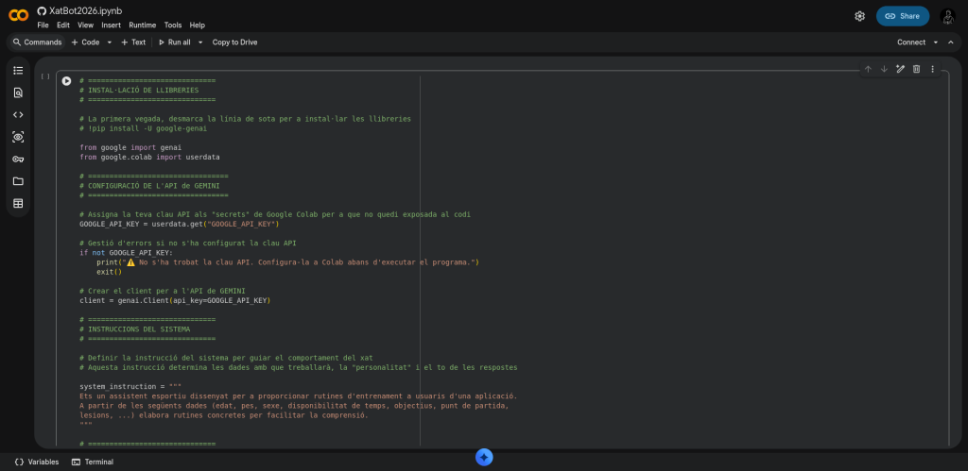Open the Secrets key panel
This screenshot has width=968, height=471.
(18, 159)
